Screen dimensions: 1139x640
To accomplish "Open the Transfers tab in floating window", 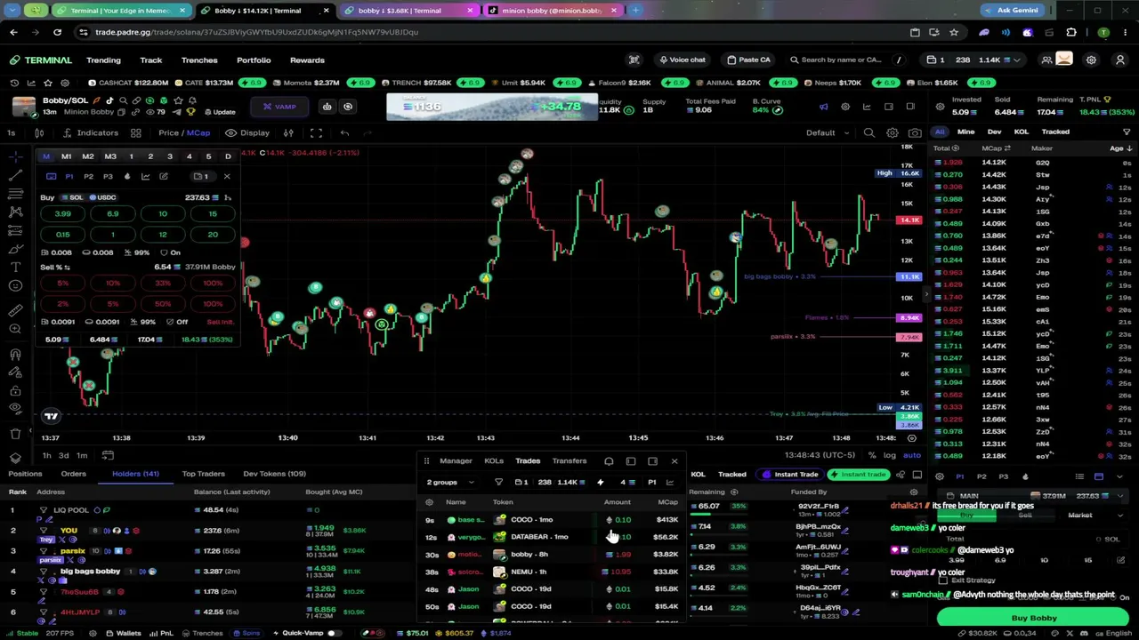I will [x=569, y=461].
